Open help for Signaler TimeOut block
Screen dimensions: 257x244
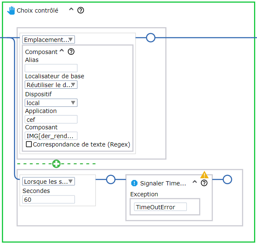[204, 183]
